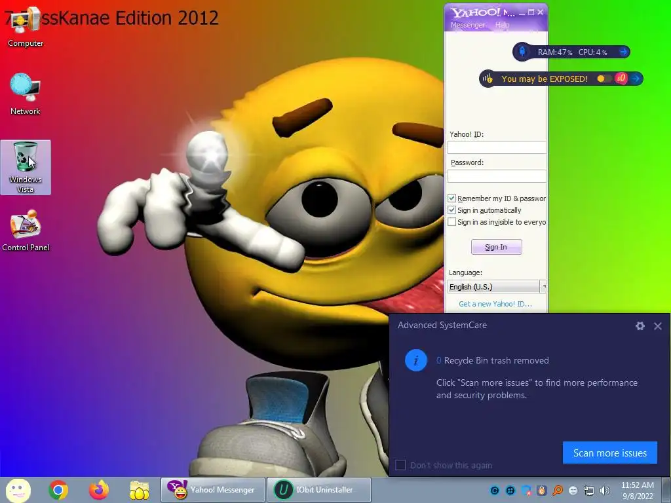The image size is (671, 503).
Task: Click the orange padlock tray icon
Action: point(542,491)
